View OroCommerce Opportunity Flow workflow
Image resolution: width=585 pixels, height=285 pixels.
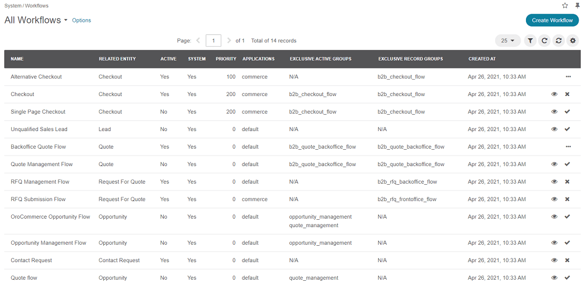[554, 217]
